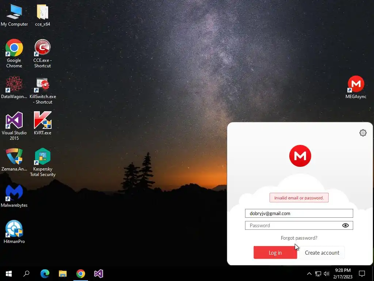
Task: Open the taskbar clock and date
Action: click(343, 274)
